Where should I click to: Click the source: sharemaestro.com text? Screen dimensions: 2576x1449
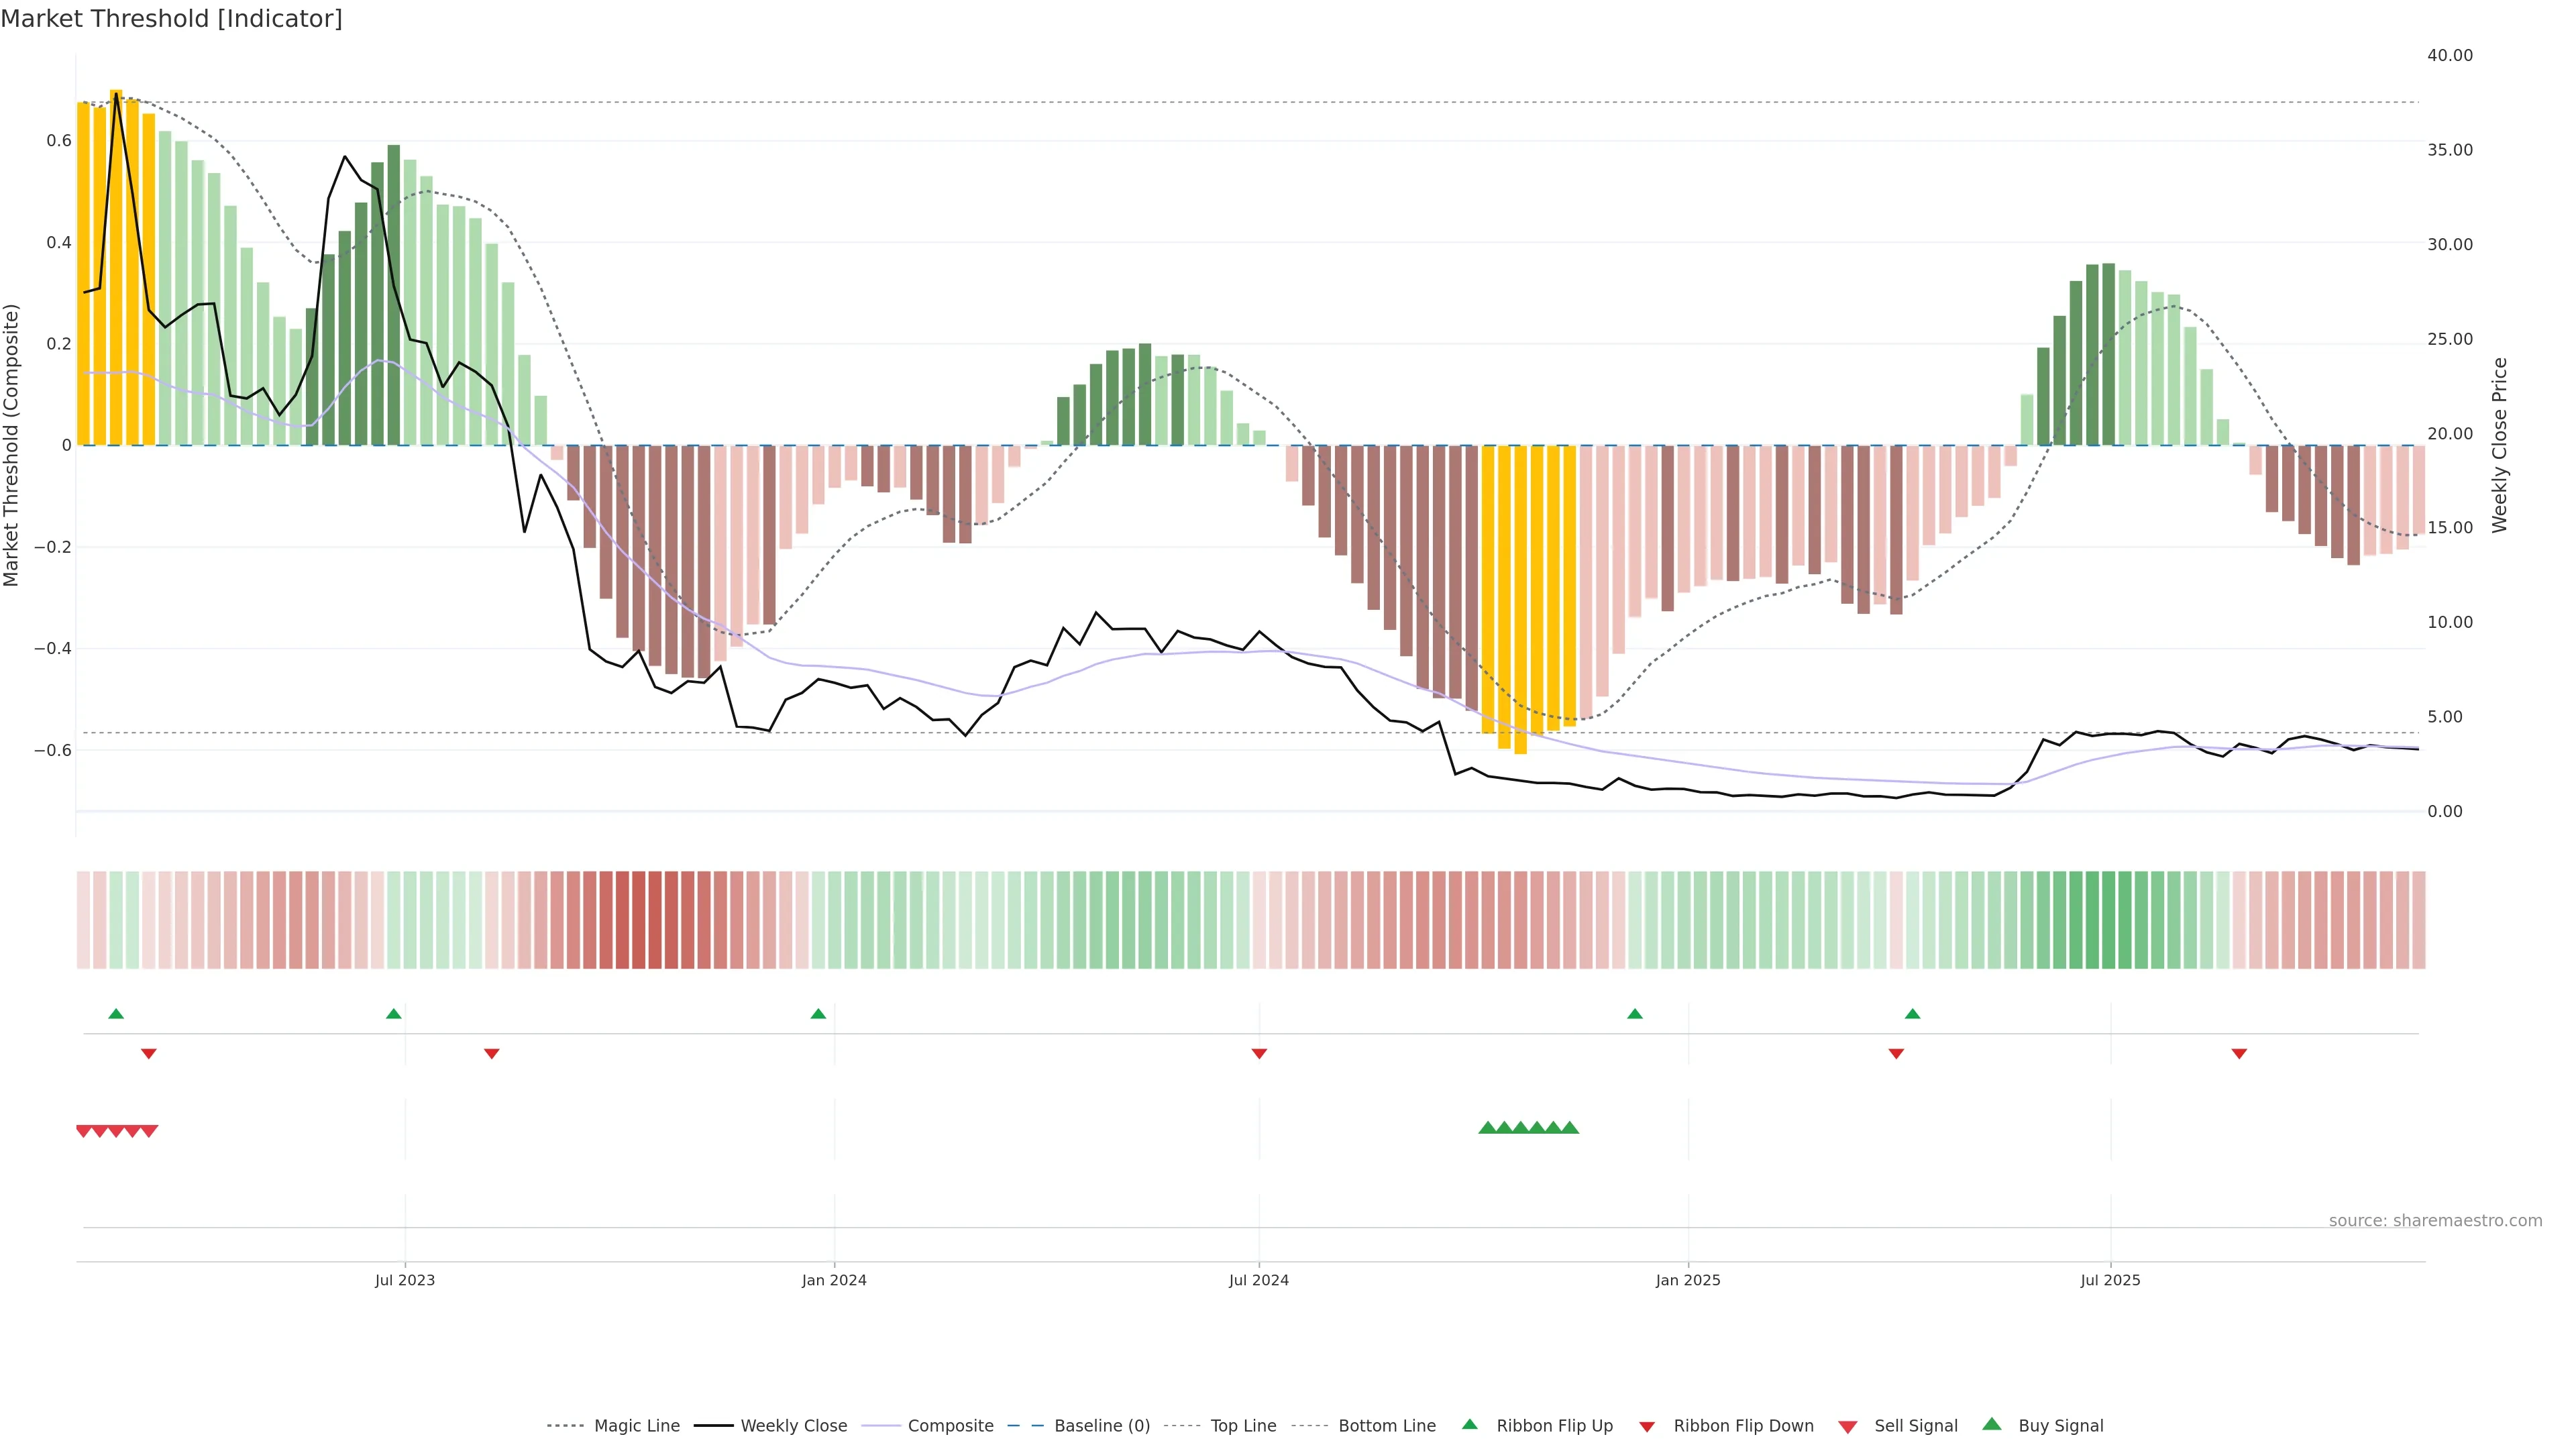coord(2435,1221)
